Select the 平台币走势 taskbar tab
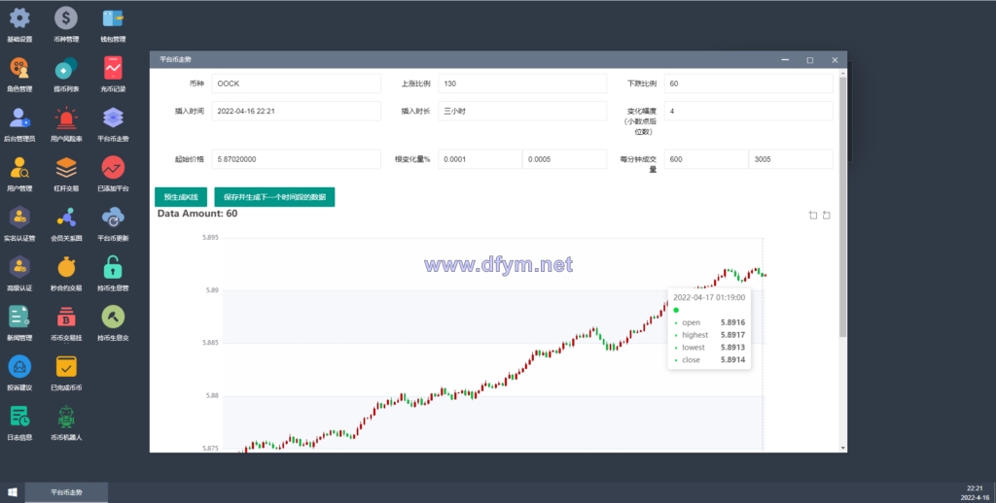The width and height of the screenshot is (996, 503). tap(66, 492)
